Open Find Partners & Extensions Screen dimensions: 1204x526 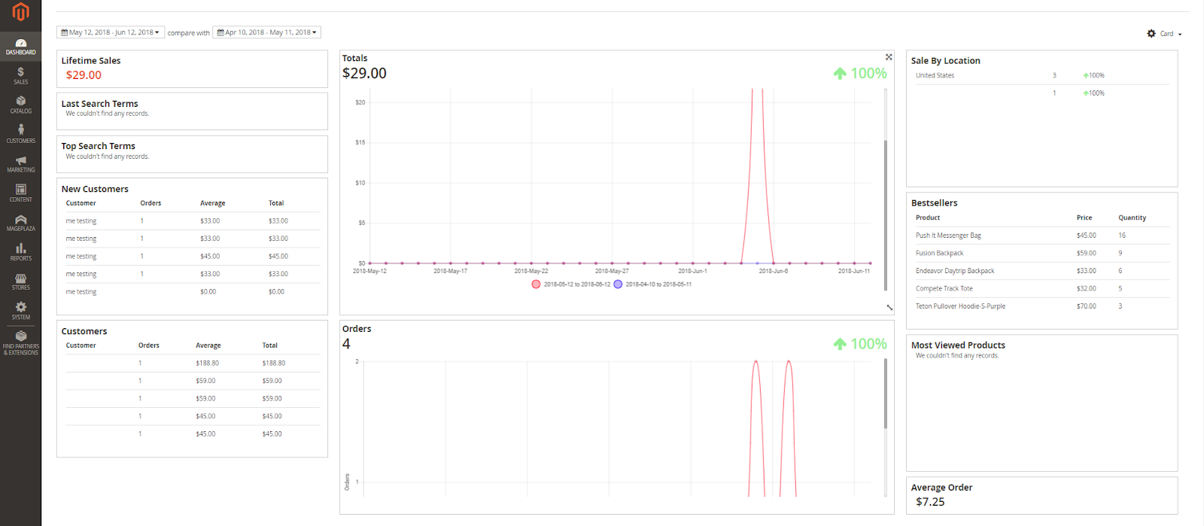pos(20,343)
